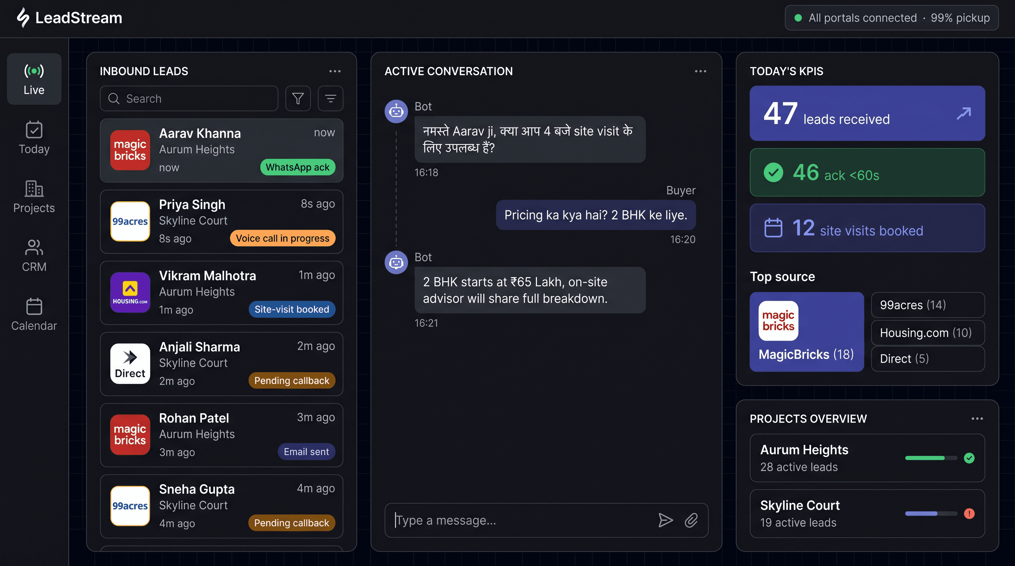
Task: Click Voice call in progress badge
Action: (x=283, y=238)
